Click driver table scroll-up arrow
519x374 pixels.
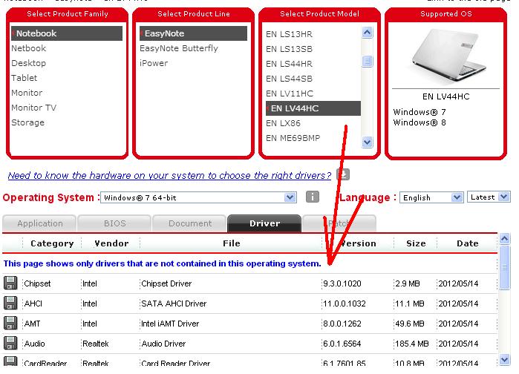point(504,239)
